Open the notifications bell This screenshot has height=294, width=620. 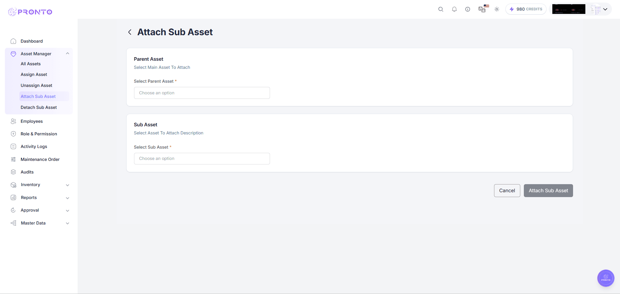pyautogui.click(x=454, y=9)
